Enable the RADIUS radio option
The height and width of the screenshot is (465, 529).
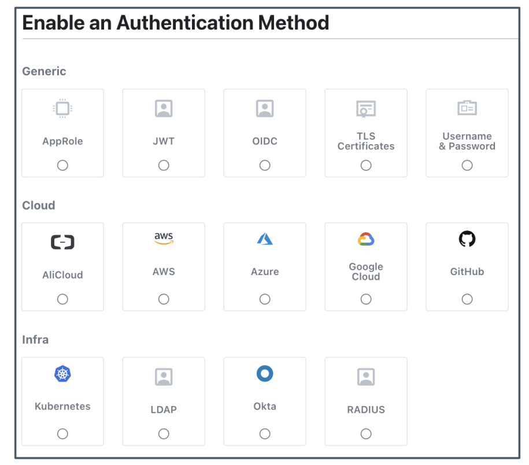366,434
